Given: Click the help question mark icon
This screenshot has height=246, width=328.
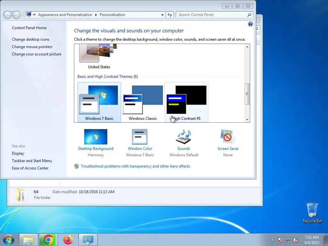Looking at the screenshot, I should 250,24.
